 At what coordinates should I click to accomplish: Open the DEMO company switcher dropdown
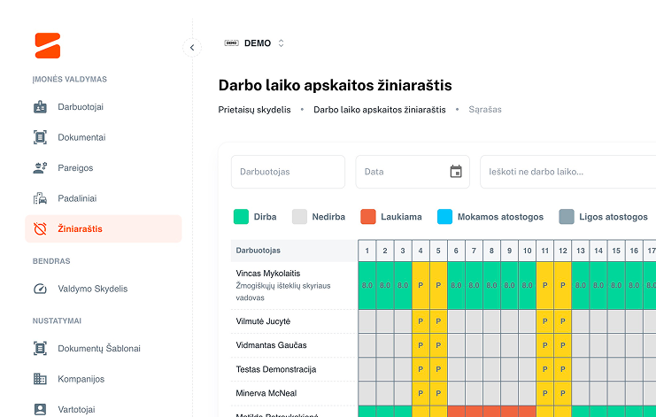(x=255, y=42)
